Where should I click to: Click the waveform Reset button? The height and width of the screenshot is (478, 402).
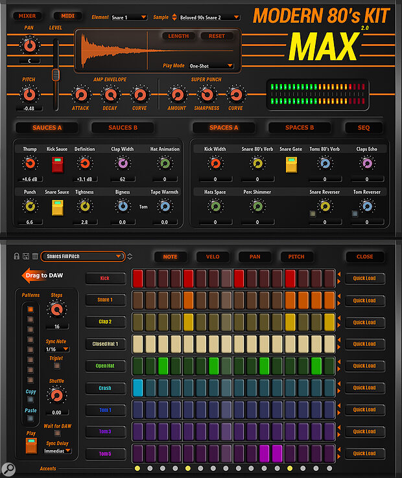coord(217,36)
